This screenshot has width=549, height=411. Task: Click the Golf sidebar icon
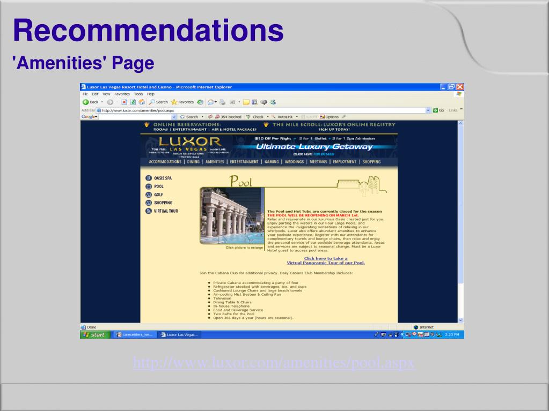[149, 195]
